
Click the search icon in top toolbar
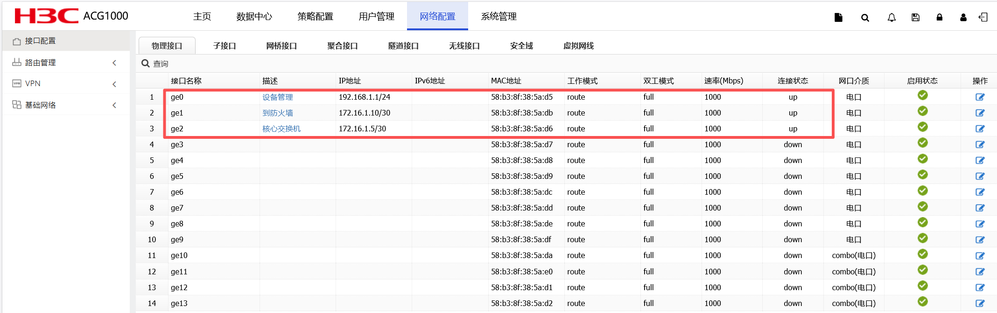[865, 18]
